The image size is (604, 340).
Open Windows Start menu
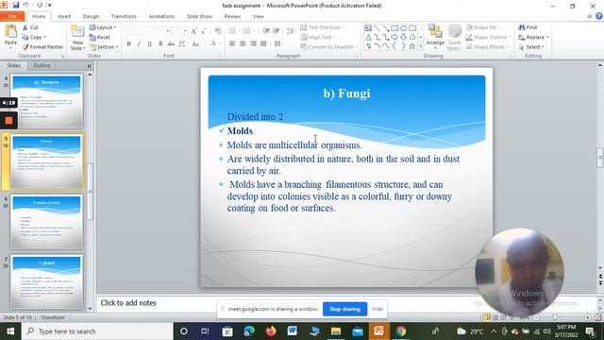coord(10,331)
